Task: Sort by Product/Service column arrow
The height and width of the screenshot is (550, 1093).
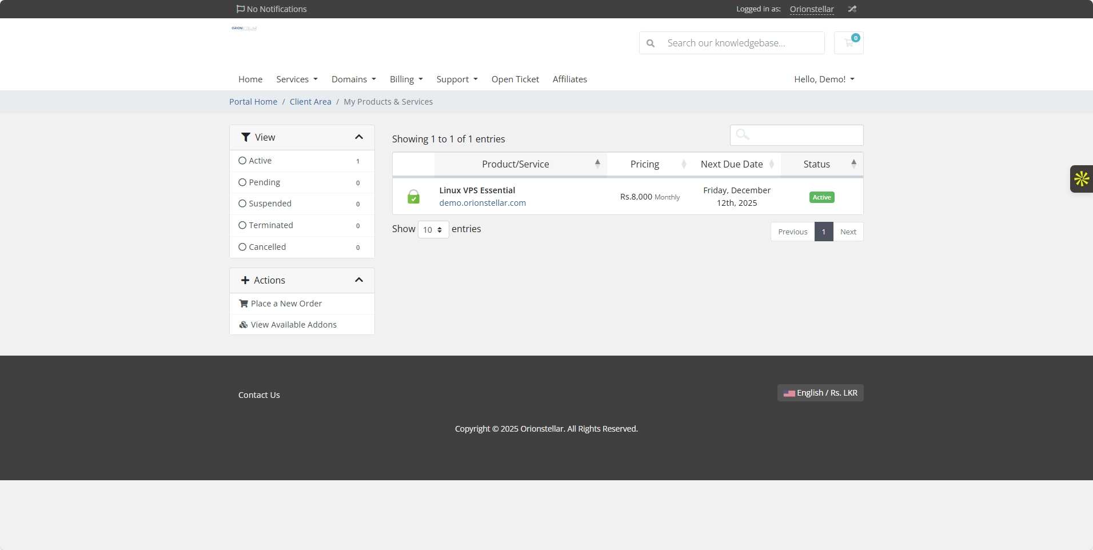Action: (597, 164)
